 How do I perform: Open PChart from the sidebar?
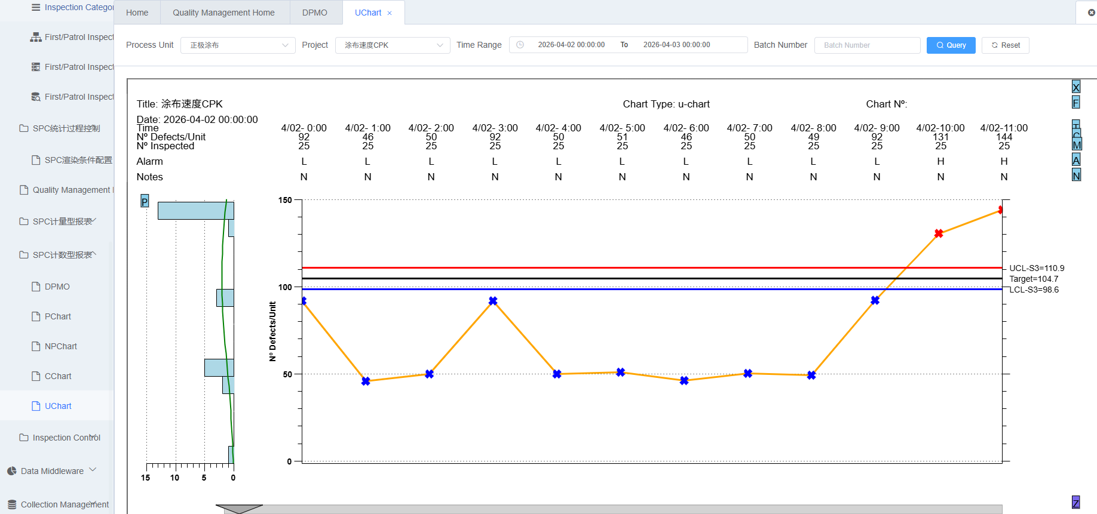(x=58, y=316)
